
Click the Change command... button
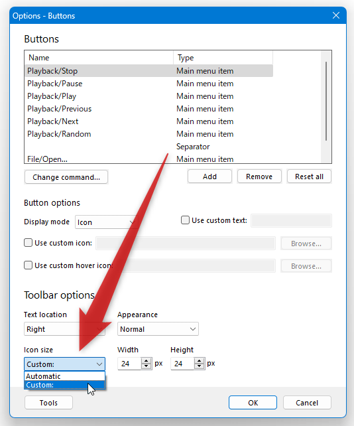click(x=66, y=177)
